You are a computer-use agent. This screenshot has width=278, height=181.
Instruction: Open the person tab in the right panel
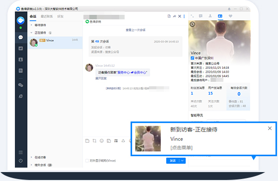coord(210,16)
